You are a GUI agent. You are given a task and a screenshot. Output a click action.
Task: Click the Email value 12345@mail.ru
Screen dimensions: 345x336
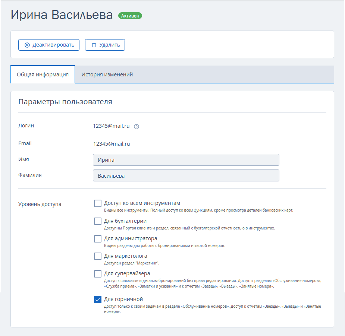(112, 144)
